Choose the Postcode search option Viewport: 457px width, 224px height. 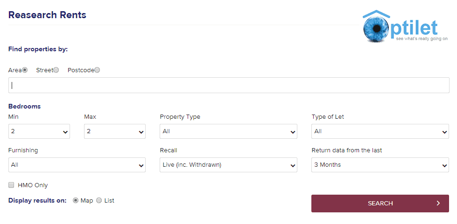point(97,70)
